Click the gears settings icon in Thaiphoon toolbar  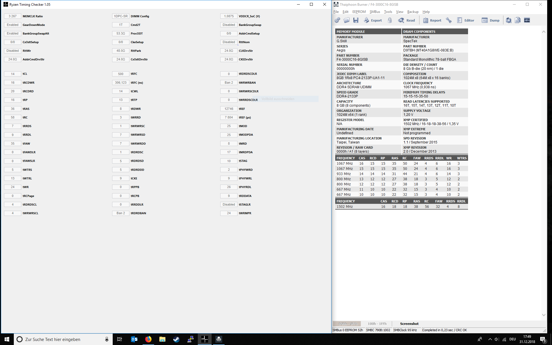(337, 20)
